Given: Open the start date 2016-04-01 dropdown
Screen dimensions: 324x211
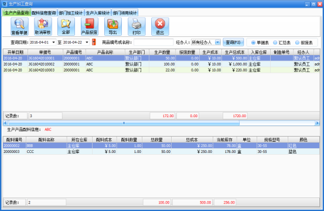Looking at the screenshot, I should [x=53, y=42].
